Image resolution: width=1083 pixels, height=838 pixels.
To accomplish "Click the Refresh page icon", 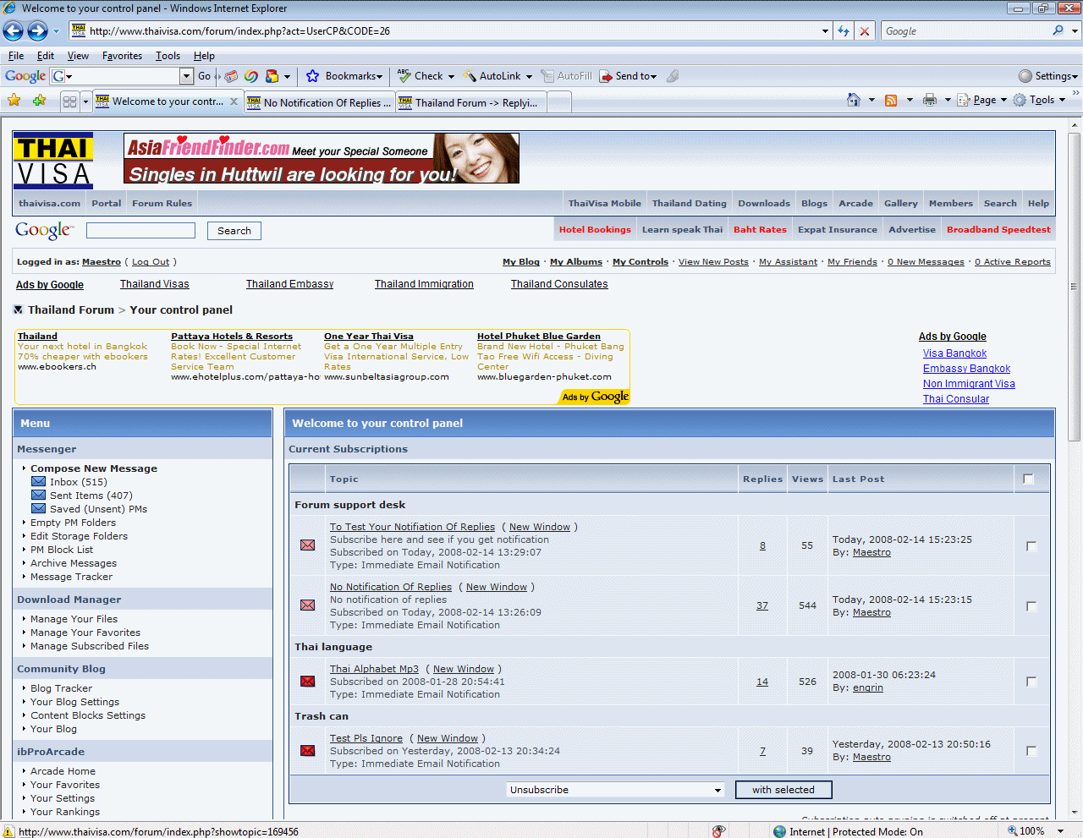I will click(844, 31).
